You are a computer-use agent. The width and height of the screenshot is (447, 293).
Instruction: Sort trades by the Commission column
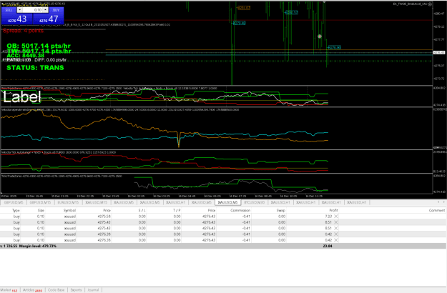click(x=240, y=210)
